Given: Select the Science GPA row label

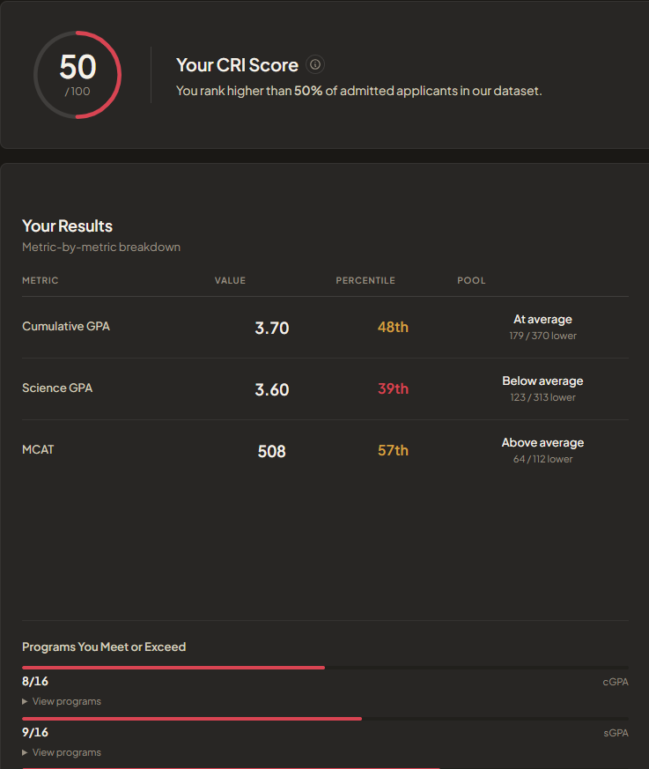Looking at the screenshot, I should (57, 388).
